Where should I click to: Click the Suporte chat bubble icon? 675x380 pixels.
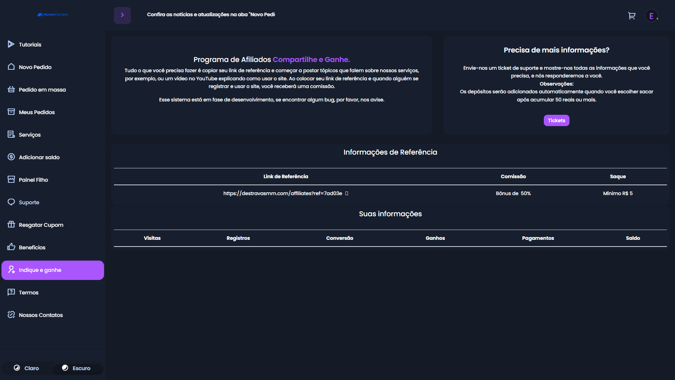click(11, 202)
